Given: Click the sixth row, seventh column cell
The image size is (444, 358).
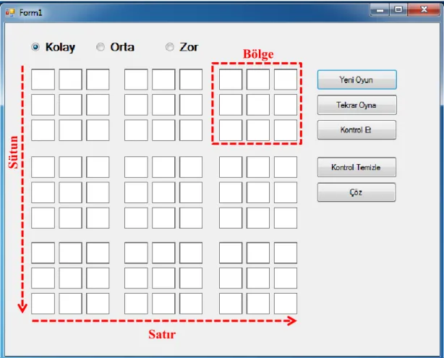Looking at the screenshot, I should point(231,218).
